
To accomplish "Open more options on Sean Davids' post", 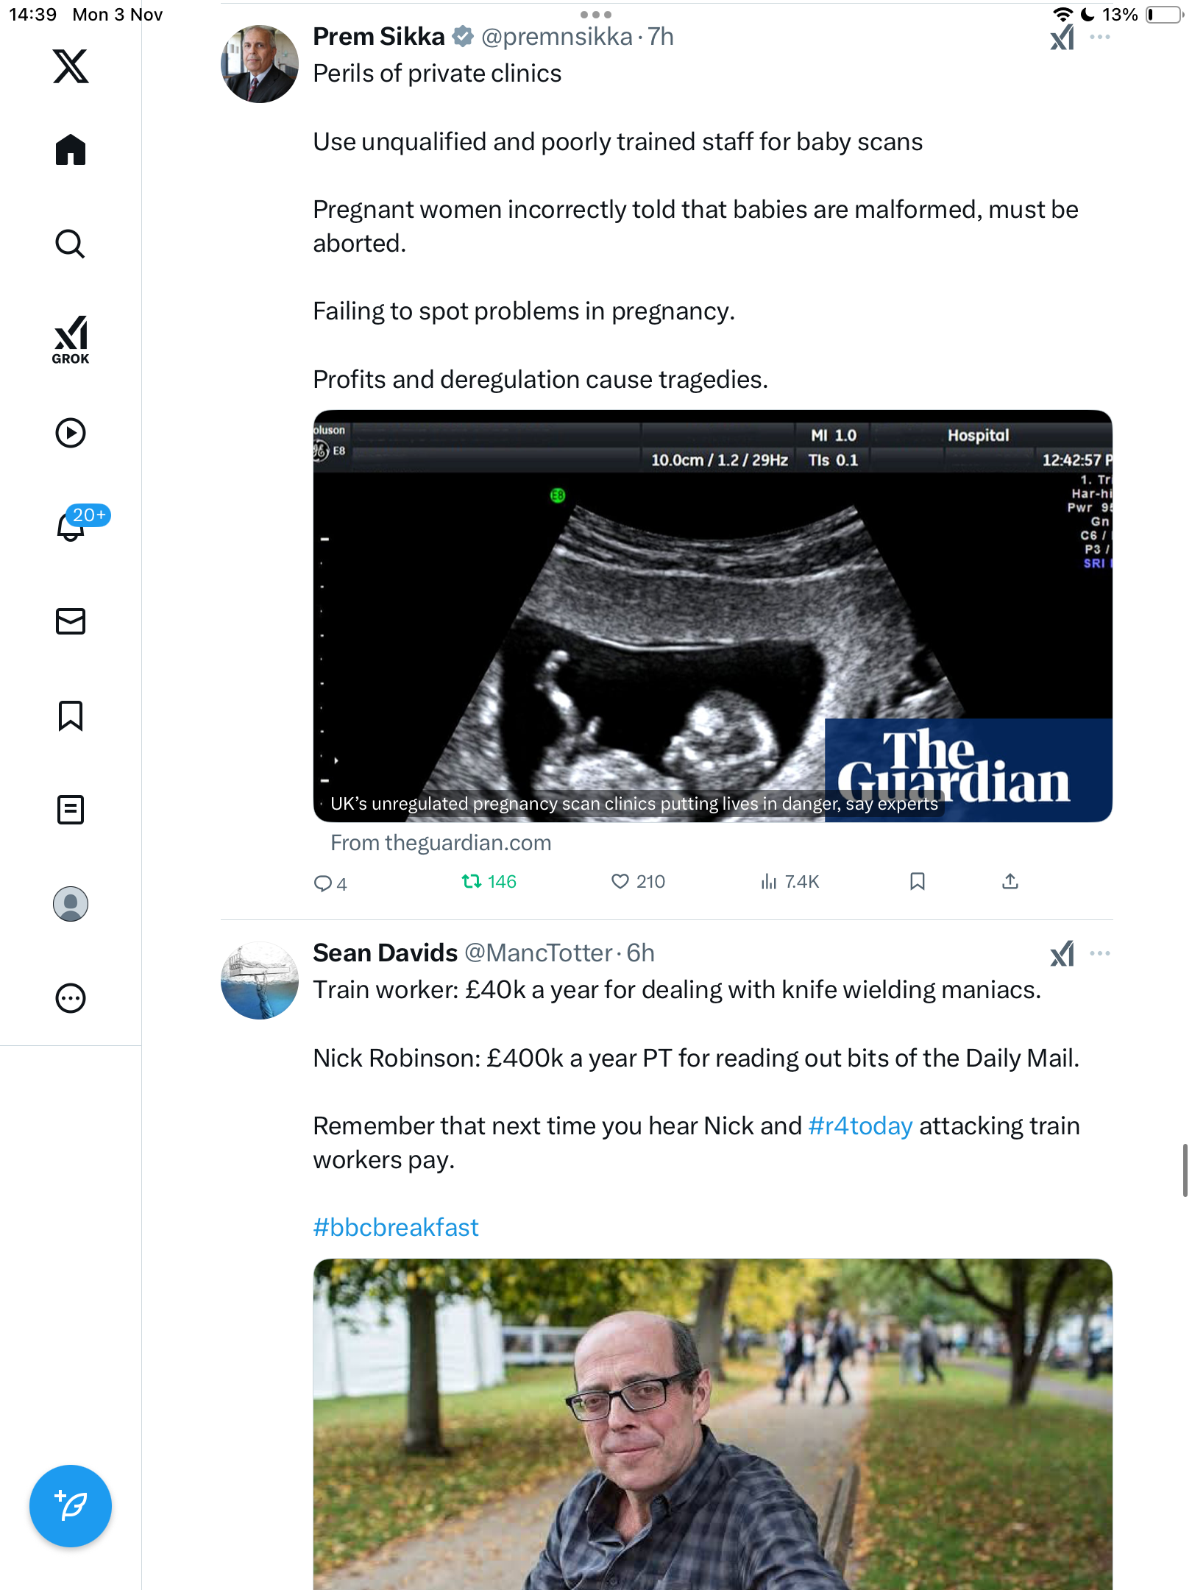I will point(1099,953).
